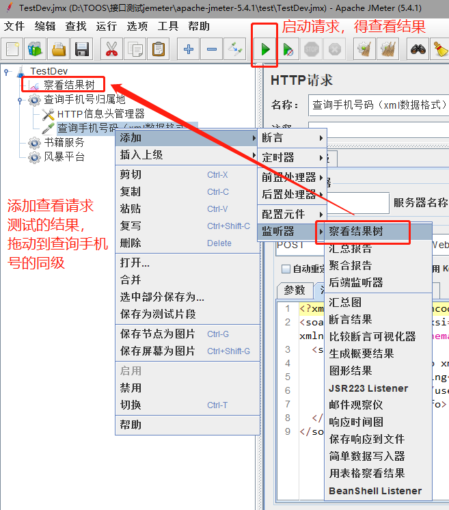Select the 风暴平台 thread group

(64, 157)
